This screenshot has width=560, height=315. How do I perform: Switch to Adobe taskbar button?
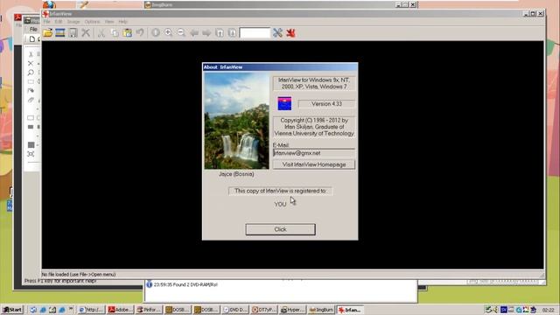pos(121,310)
